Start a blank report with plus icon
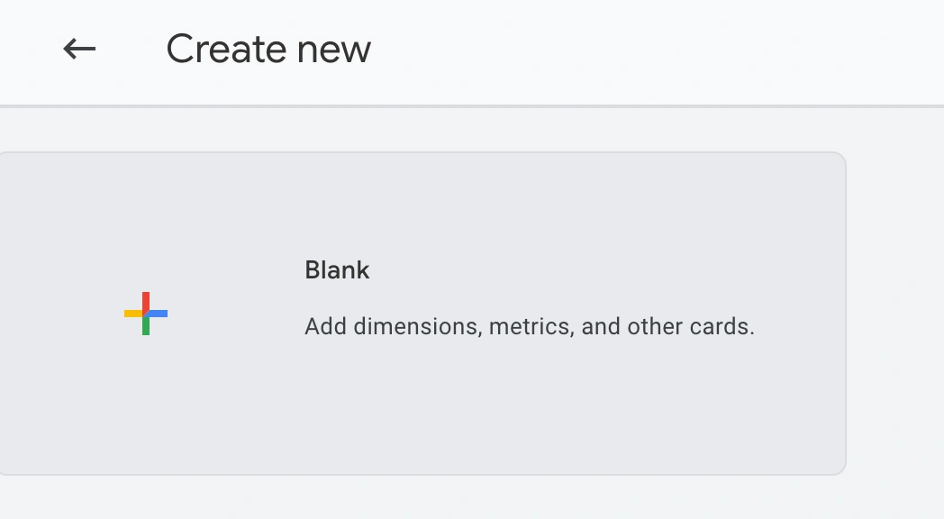The height and width of the screenshot is (519, 944). (x=146, y=314)
